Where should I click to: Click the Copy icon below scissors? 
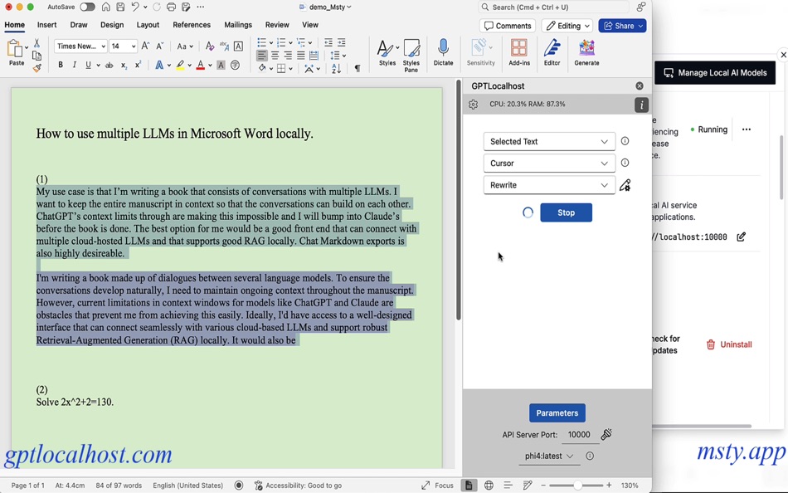point(36,56)
